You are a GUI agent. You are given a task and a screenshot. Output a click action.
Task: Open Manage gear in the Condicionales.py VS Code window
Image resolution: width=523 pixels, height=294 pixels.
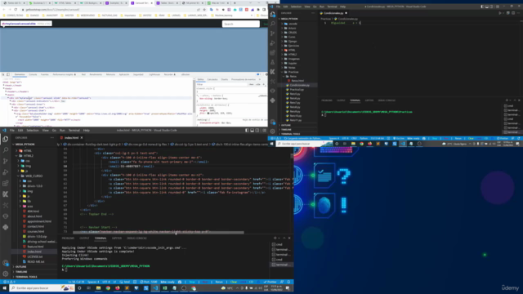tap(272, 131)
